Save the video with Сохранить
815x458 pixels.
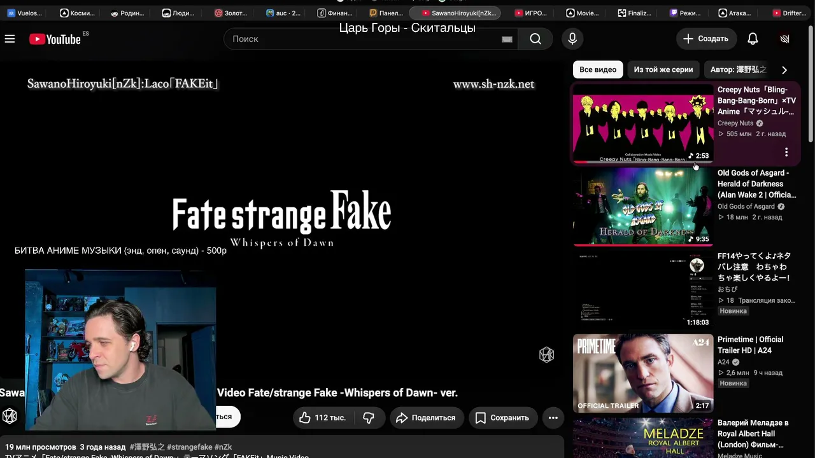point(502,417)
